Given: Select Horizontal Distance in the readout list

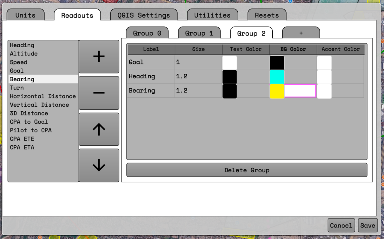Looking at the screenshot, I should 43,96.
